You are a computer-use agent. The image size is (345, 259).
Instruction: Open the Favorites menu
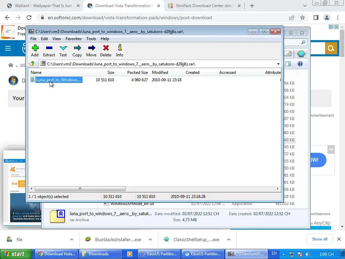(x=73, y=39)
